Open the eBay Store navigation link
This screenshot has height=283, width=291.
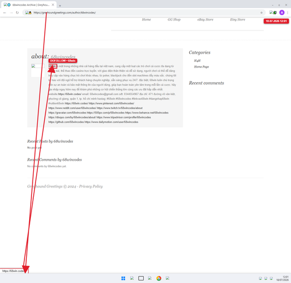pos(205,19)
